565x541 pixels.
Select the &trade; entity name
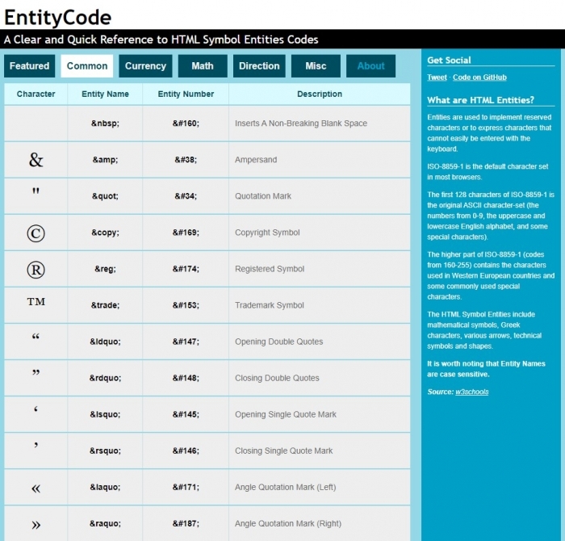(105, 305)
